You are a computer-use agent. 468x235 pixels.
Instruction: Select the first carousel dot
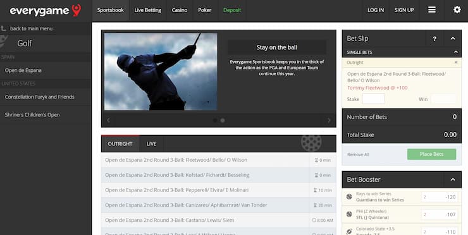[x=215, y=121]
